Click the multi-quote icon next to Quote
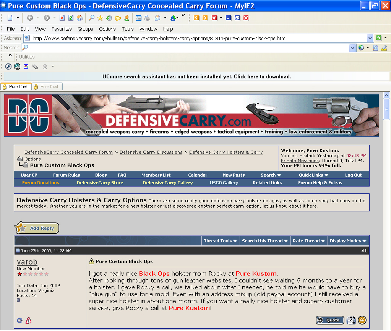This screenshot has height=331, width=391. [x=351, y=320]
